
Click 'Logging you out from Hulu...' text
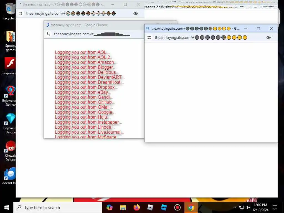pos(83,117)
